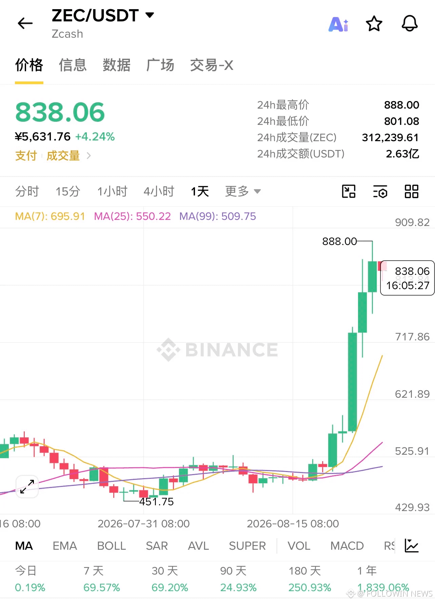Select the 30 天 69.20% performance period
This screenshot has height=602, width=435.
pyautogui.click(x=170, y=579)
